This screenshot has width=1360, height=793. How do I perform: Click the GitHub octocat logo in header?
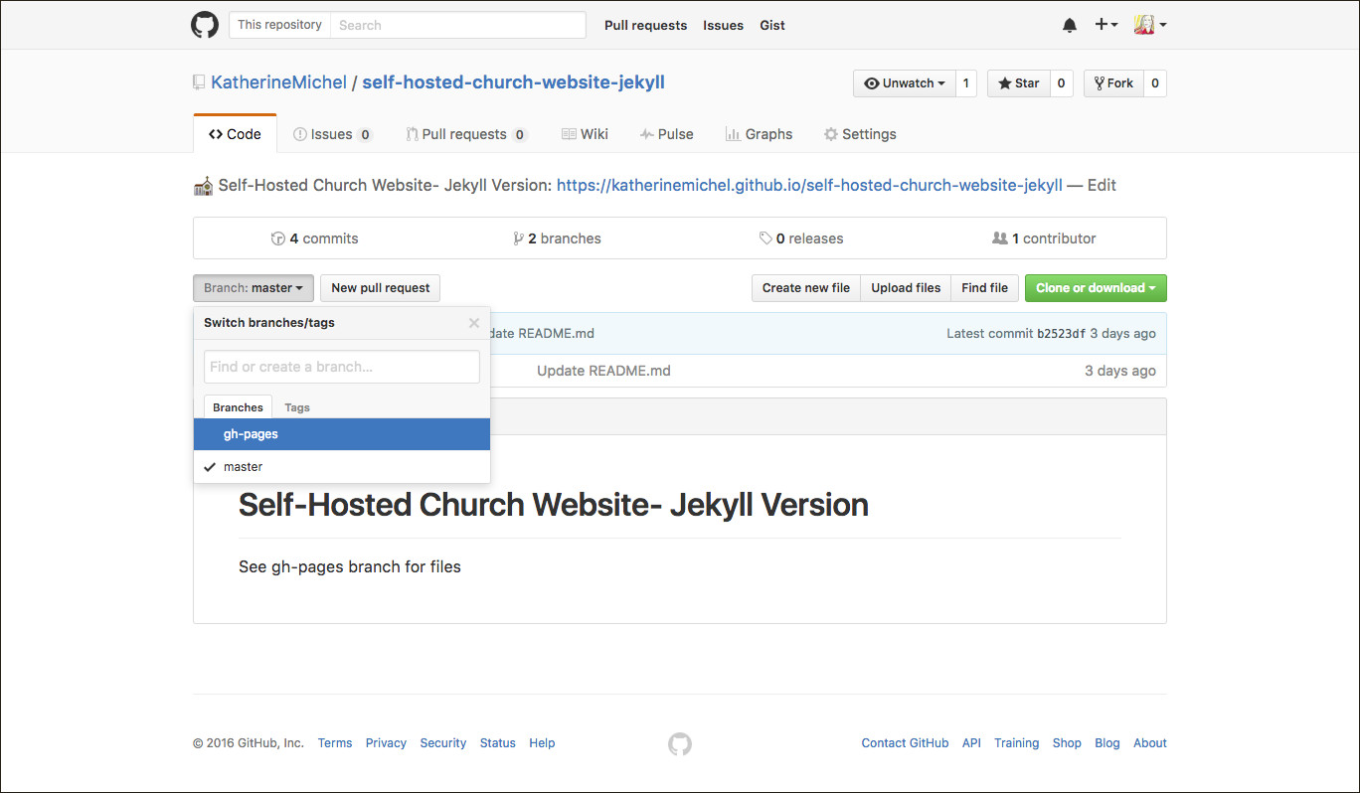click(205, 25)
